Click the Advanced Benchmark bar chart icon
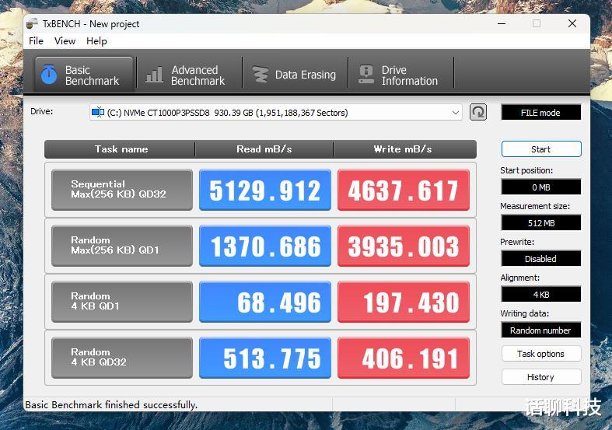Viewport: 612px width, 430px height. pos(154,75)
